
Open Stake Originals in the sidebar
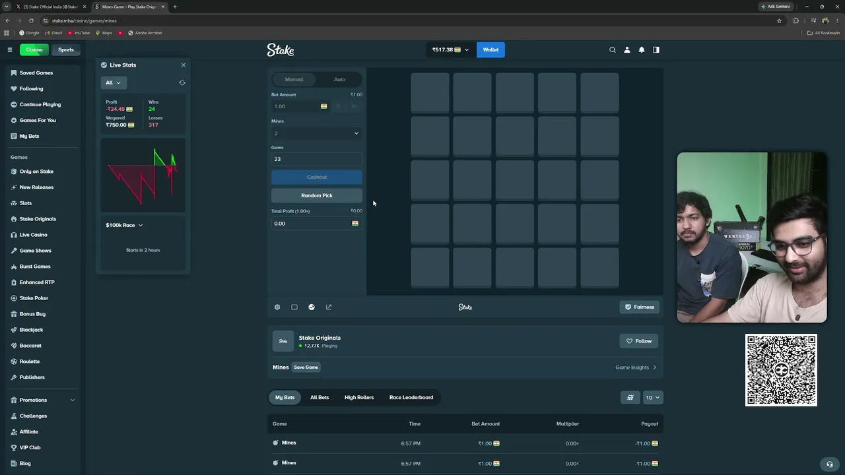point(38,219)
